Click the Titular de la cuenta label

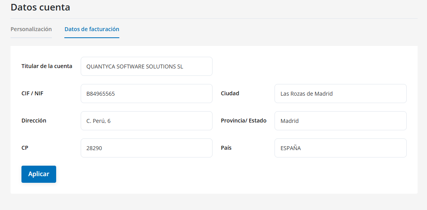[47, 66]
